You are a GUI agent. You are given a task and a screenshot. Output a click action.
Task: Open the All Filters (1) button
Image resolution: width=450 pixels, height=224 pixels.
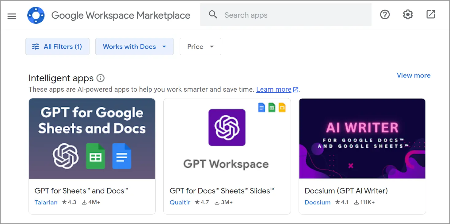(57, 46)
